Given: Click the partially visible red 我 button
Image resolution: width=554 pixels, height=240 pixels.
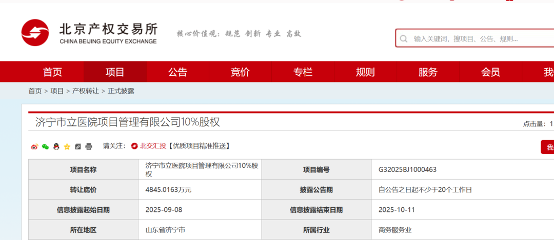Looking at the screenshot, I should click(547, 147).
